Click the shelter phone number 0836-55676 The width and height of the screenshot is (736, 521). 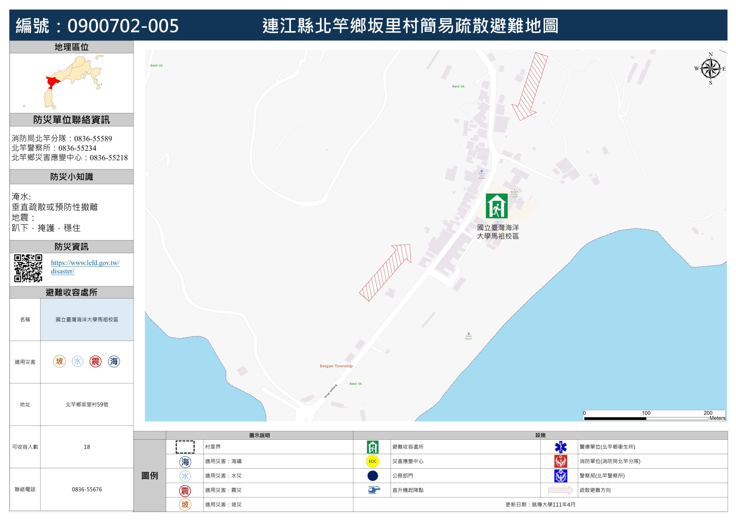[x=87, y=489]
